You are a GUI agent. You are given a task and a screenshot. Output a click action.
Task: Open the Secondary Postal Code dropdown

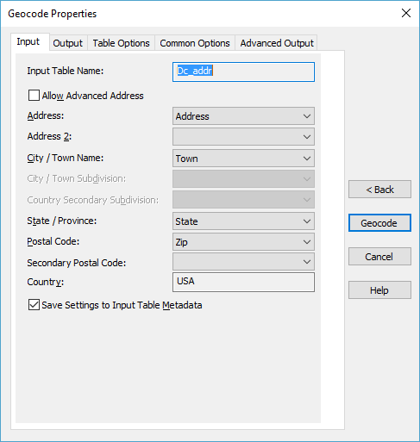pyautogui.click(x=243, y=262)
